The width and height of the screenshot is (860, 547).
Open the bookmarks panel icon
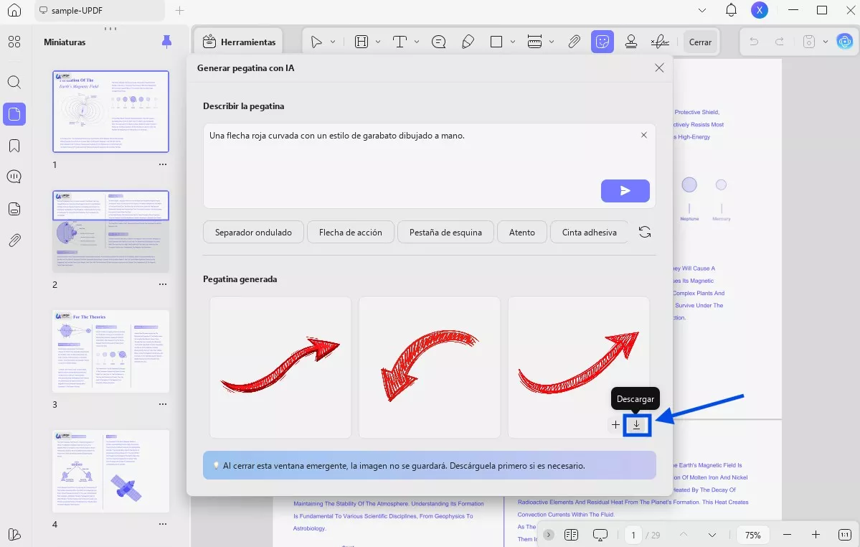coord(14,146)
